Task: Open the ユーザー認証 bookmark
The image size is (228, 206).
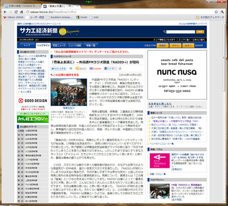Action: pyautogui.click(x=35, y=17)
